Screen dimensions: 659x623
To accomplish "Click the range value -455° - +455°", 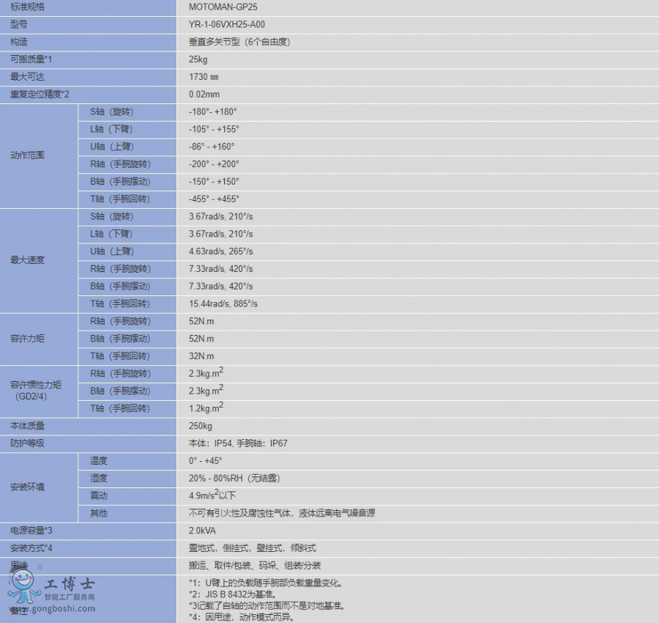I will coord(214,199).
